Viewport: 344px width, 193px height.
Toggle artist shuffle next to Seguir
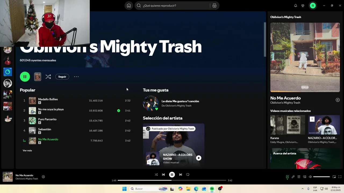point(48,77)
